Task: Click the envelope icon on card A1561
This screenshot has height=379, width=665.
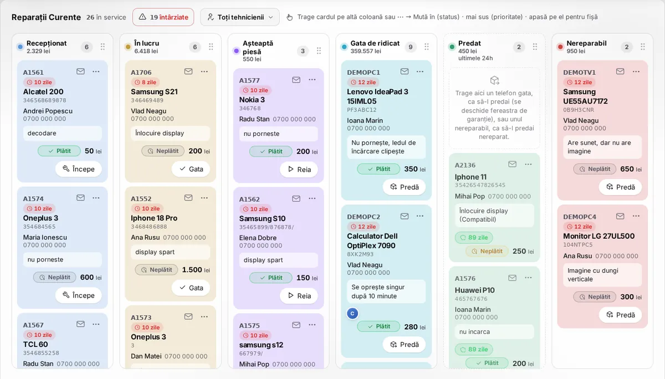Action: [x=80, y=71]
